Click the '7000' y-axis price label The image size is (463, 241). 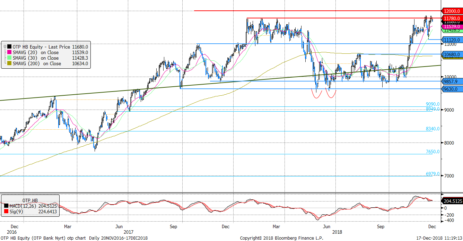point(449,176)
